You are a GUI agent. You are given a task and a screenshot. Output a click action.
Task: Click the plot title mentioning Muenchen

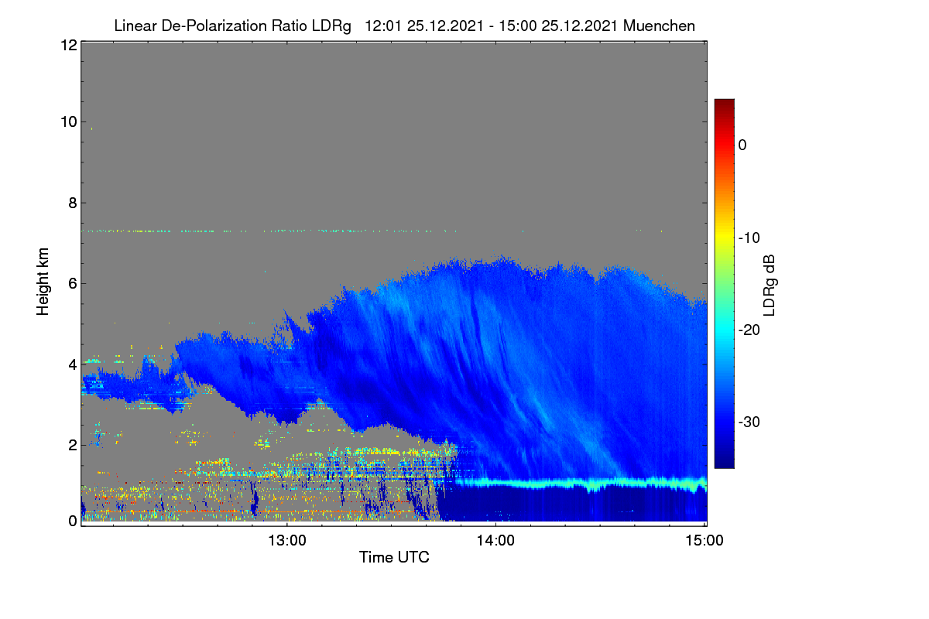click(404, 26)
